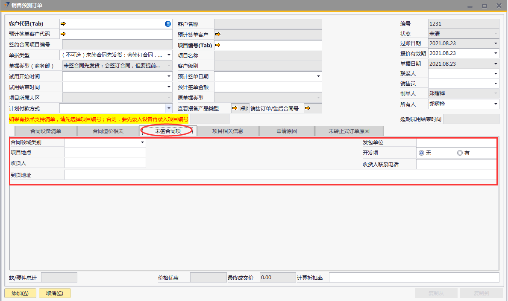Click the 取消(C) button
508x301 pixels.
54,293
